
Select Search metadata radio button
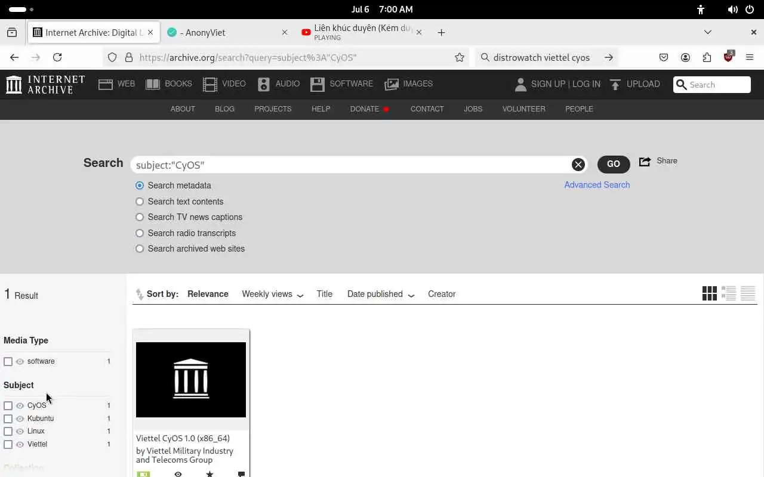pyautogui.click(x=140, y=185)
